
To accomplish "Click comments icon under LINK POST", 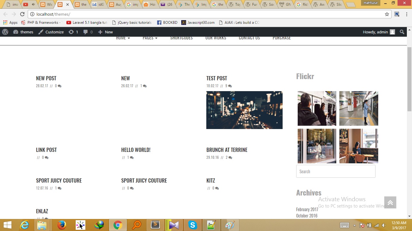I will [46, 158].
